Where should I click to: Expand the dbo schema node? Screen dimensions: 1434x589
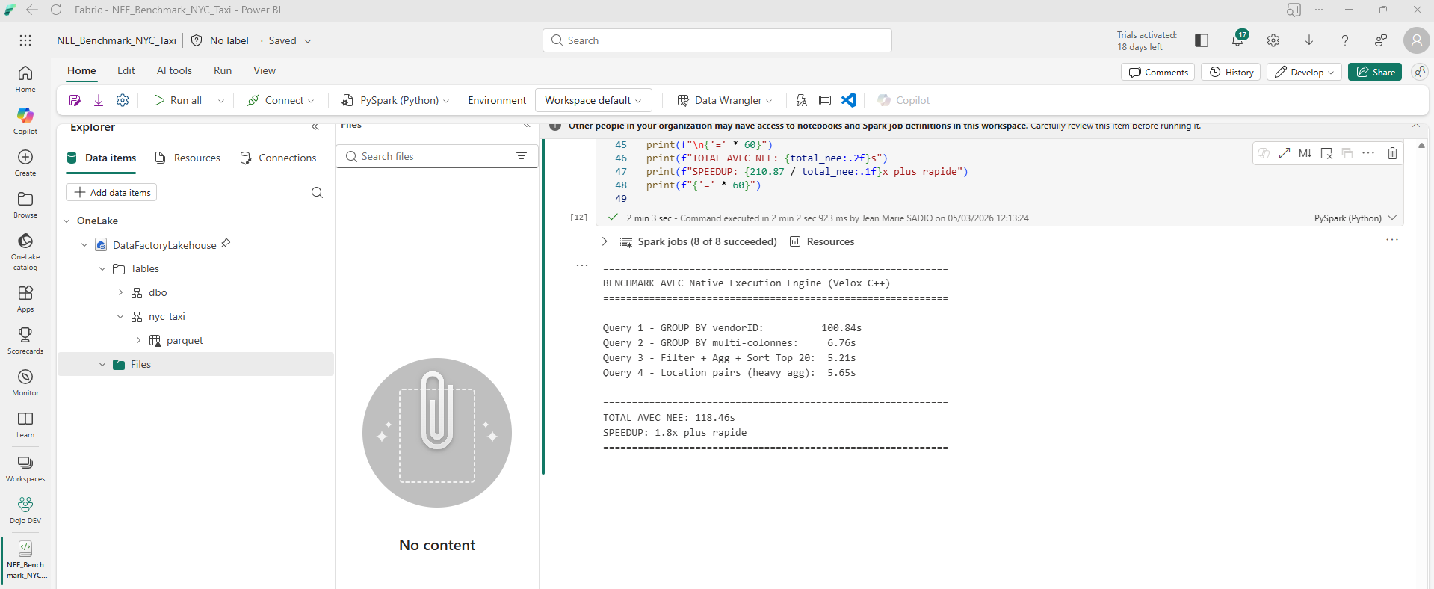[x=120, y=292]
